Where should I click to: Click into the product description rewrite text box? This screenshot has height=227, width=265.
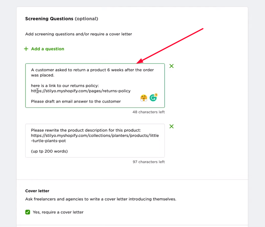(95, 141)
